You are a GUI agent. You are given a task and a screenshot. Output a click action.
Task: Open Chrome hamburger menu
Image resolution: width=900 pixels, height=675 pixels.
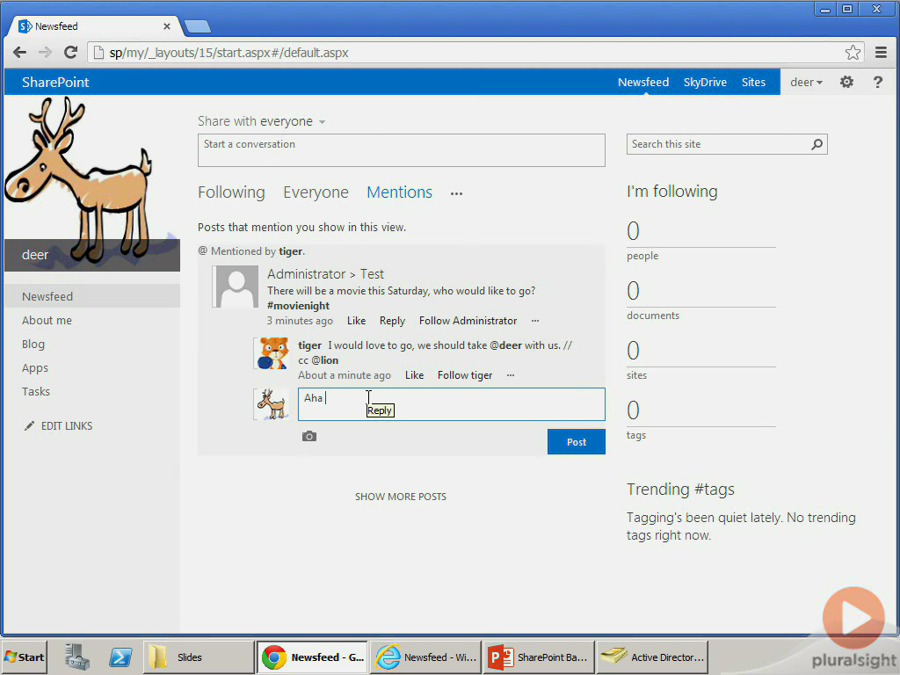(x=881, y=53)
